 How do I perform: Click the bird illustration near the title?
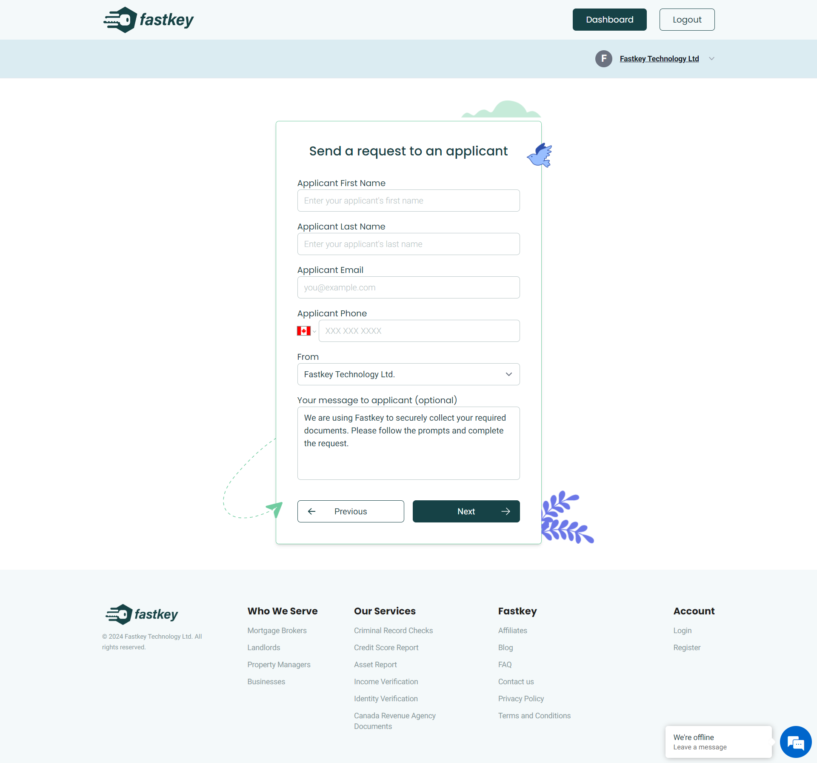[x=540, y=155]
